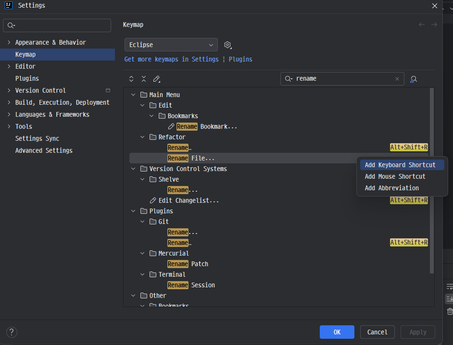Collapse the Version Control Systems node
453x345 pixels.
pos(133,169)
